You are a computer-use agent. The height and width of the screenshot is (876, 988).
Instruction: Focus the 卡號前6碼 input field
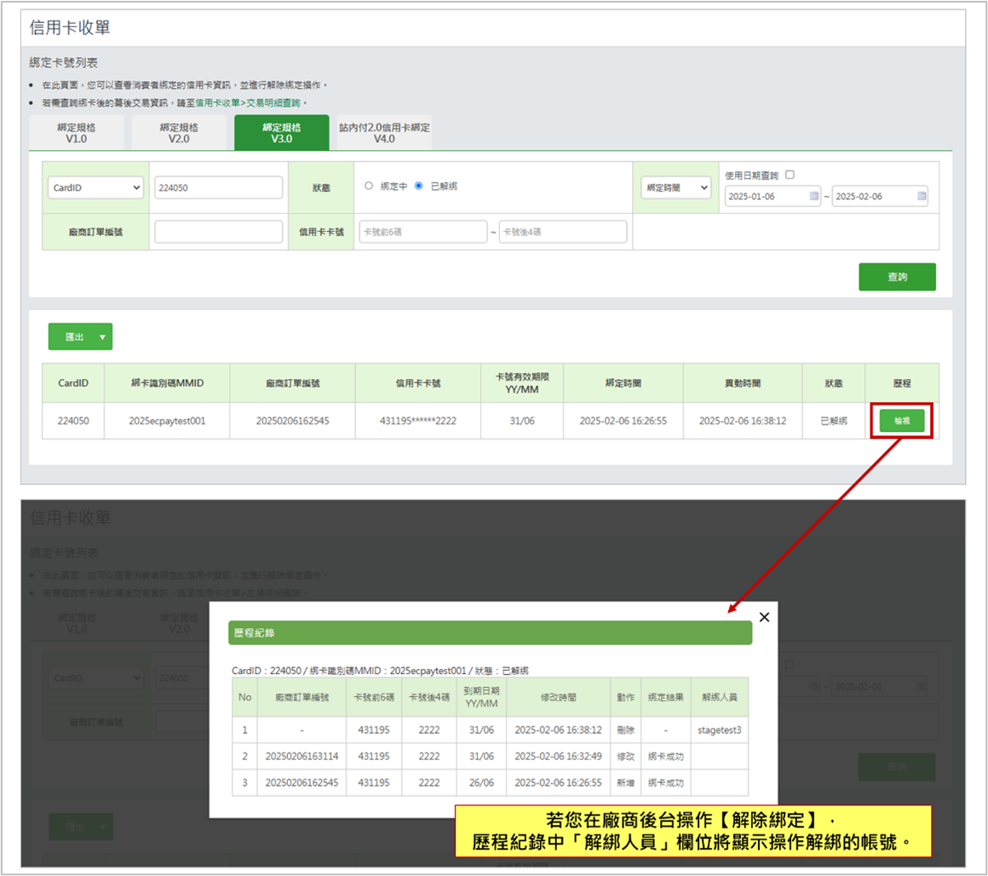click(422, 232)
